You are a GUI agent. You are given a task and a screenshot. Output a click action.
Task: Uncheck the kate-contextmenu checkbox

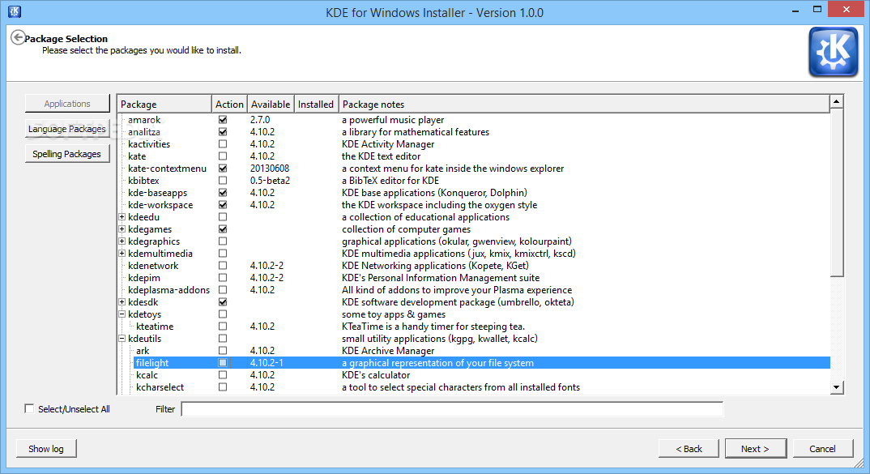[223, 169]
